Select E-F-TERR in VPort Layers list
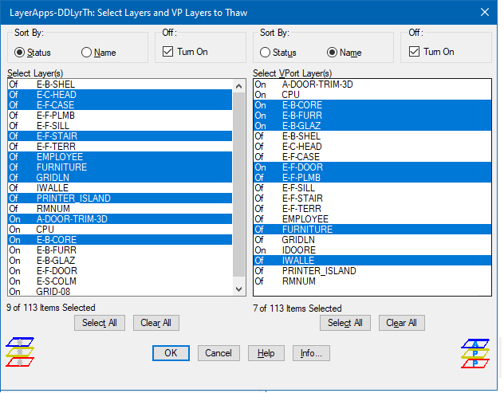This screenshot has height=393, width=504. tap(372, 209)
